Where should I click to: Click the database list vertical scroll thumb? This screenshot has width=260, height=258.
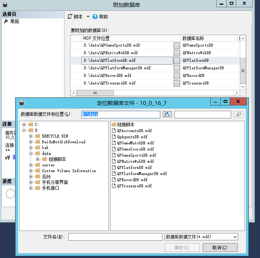[x=243, y=71]
